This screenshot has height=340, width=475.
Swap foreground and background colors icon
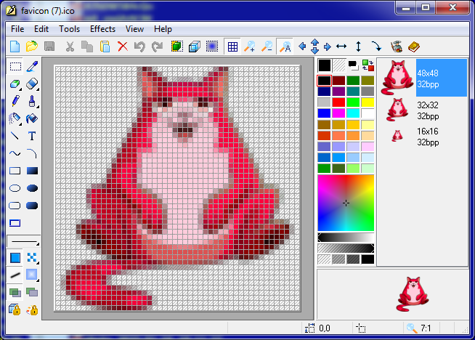click(x=368, y=65)
